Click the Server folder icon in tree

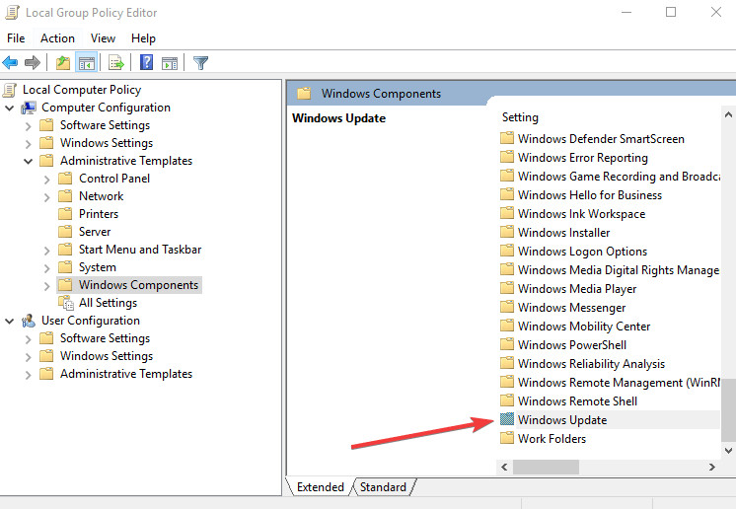(65, 231)
